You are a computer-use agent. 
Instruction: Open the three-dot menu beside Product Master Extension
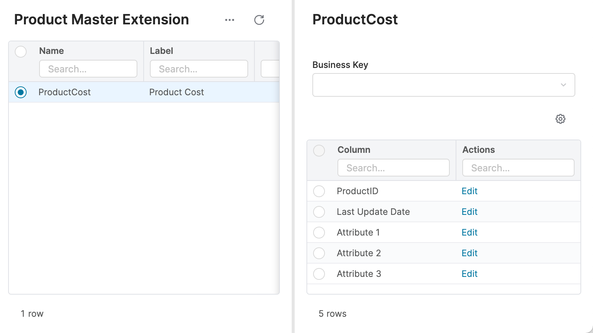(x=230, y=20)
